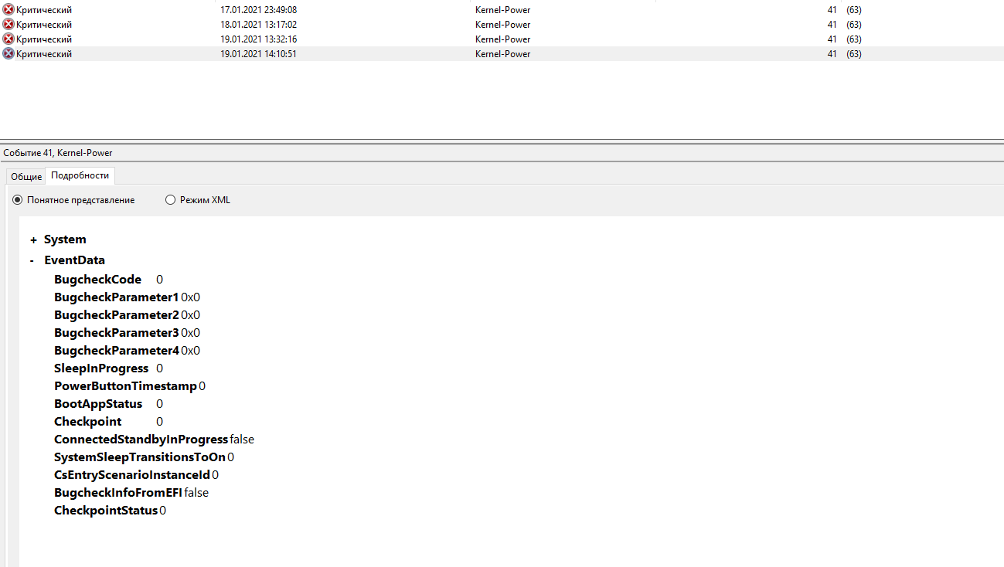Click the Событие 41, Kernel-Power header
Viewport: 1004px width, 567px height.
pyautogui.click(x=58, y=153)
